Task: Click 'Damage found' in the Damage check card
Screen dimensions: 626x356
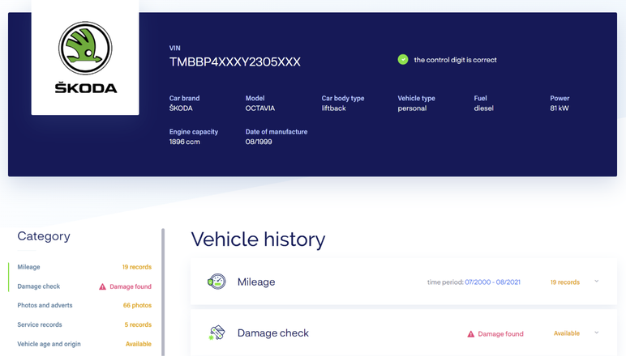Action: click(x=500, y=333)
